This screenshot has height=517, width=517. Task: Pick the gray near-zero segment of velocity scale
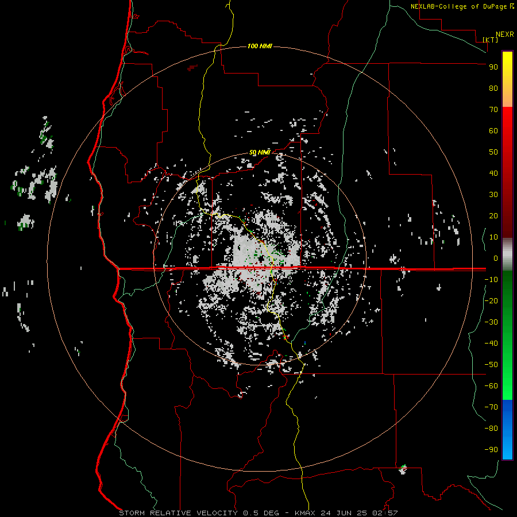(507, 254)
